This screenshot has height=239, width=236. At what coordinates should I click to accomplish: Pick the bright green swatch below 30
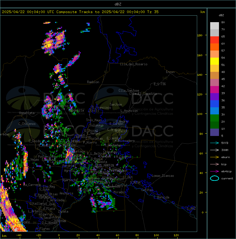coord(214,118)
